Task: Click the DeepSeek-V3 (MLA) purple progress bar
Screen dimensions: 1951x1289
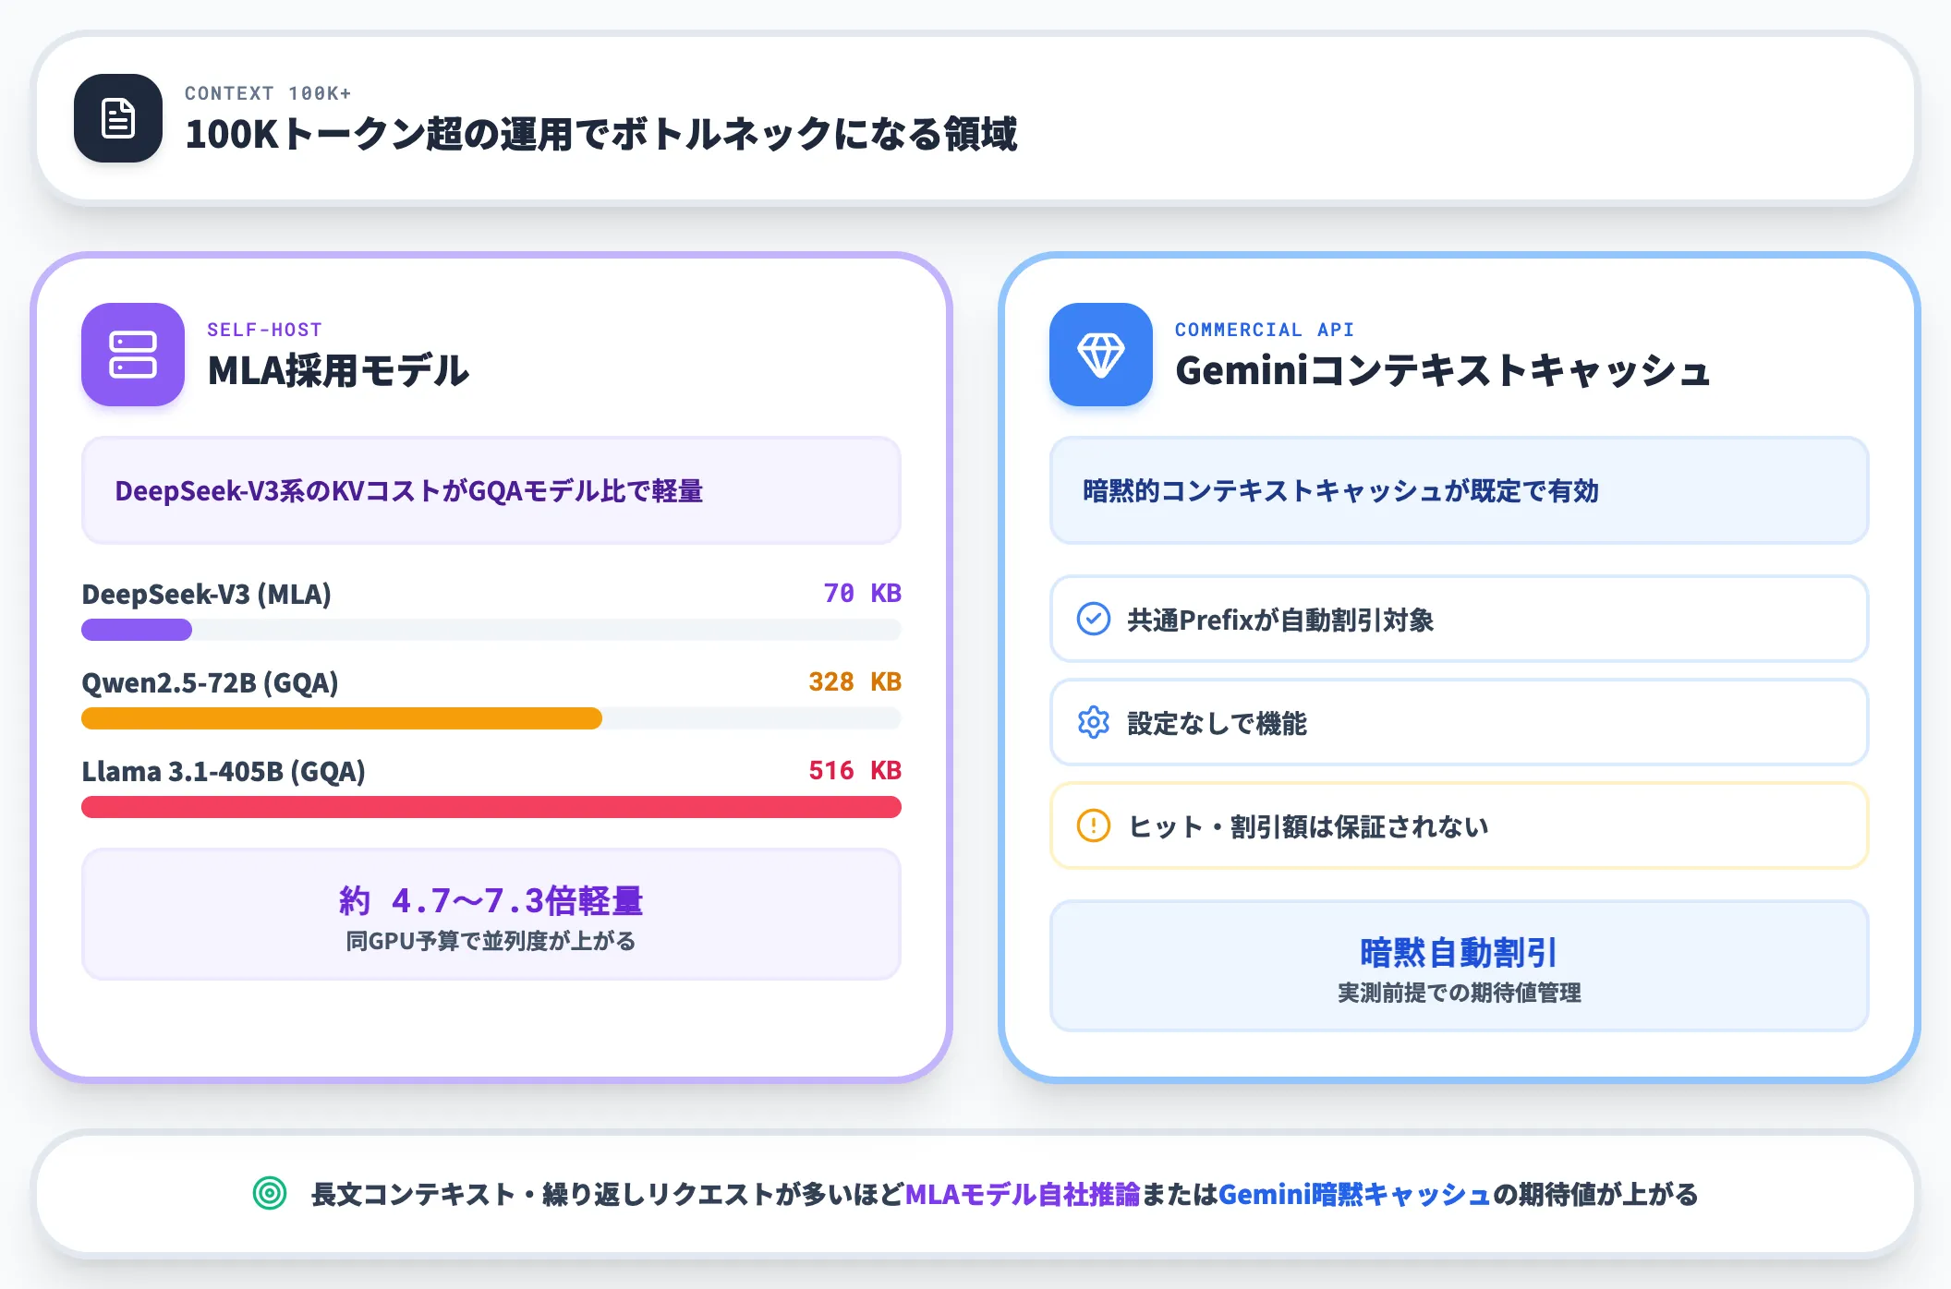Action: 137,630
